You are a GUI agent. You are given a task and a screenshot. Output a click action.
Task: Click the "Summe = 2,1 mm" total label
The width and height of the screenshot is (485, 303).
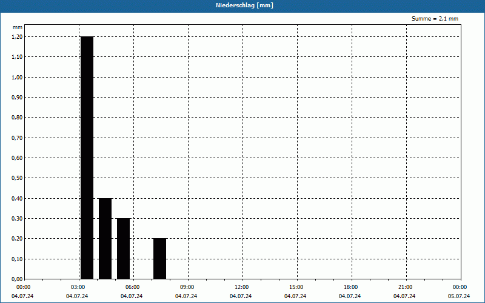[x=435, y=19]
